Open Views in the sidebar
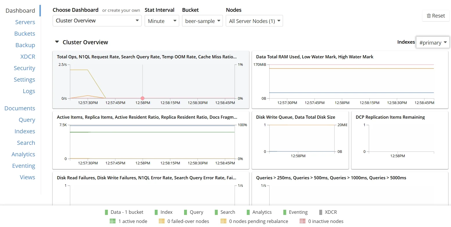 27,177
